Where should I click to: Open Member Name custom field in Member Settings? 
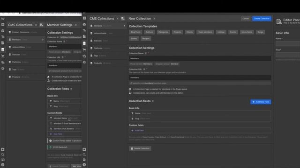pyautogui.click(x=65, y=118)
